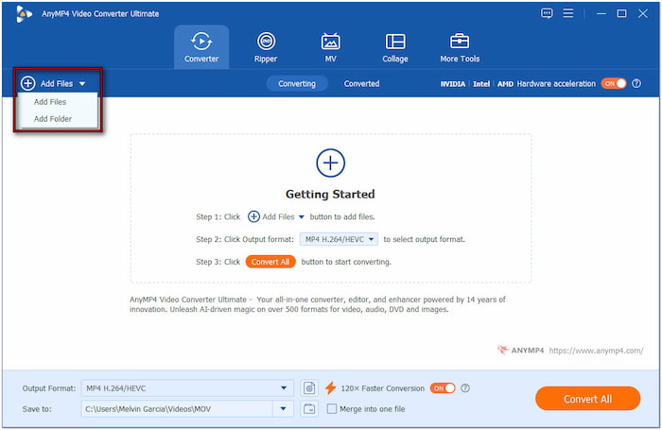
Task: Click the output format settings icon
Action: tap(310, 387)
